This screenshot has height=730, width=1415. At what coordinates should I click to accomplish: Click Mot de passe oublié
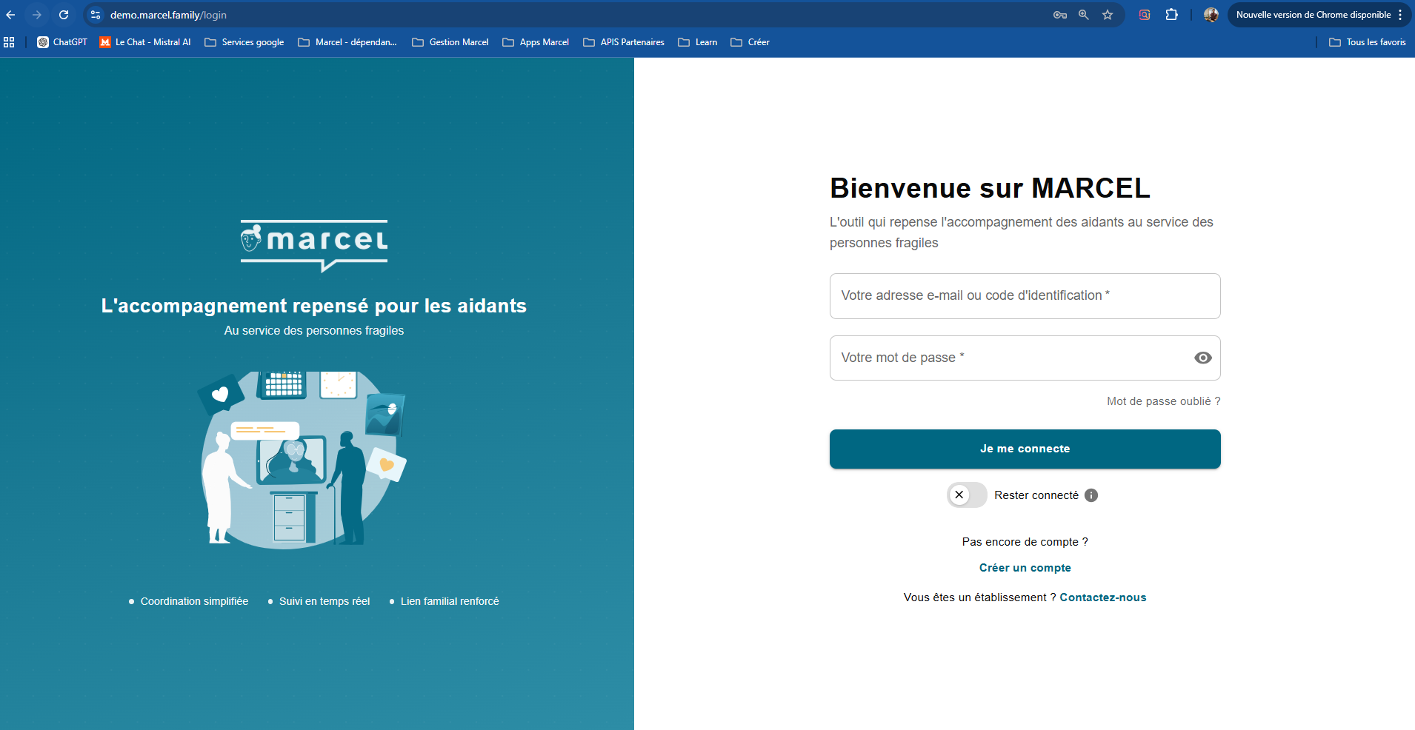click(1162, 401)
